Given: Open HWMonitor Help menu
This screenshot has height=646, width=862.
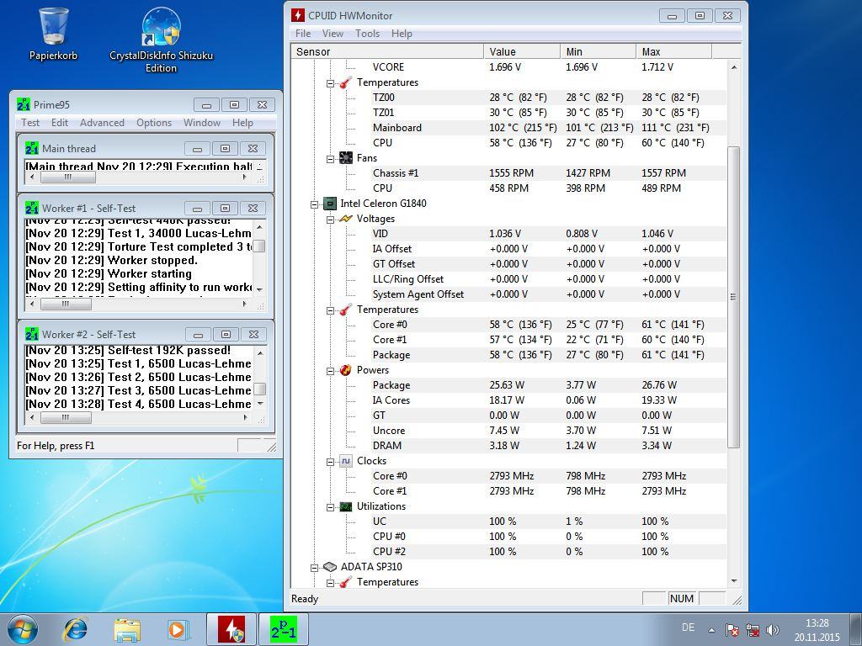Looking at the screenshot, I should (402, 34).
